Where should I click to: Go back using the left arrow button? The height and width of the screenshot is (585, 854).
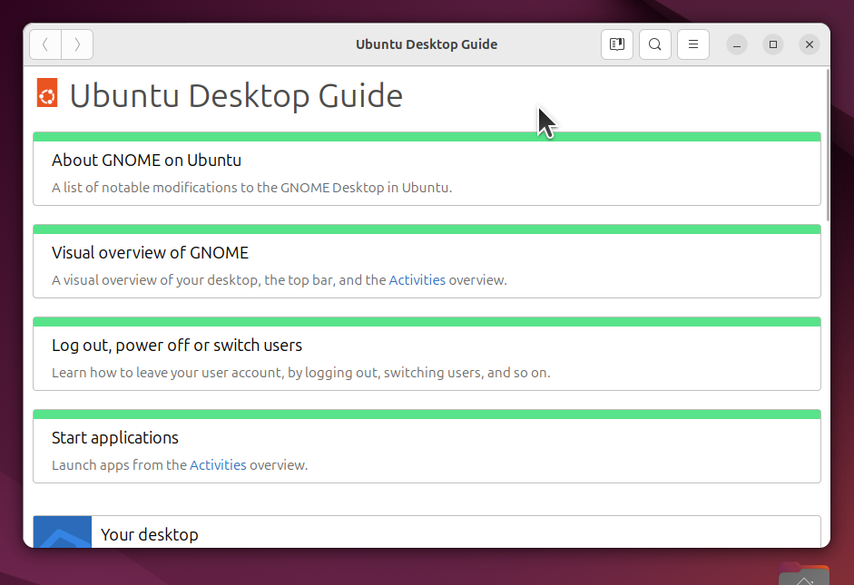pyautogui.click(x=45, y=44)
